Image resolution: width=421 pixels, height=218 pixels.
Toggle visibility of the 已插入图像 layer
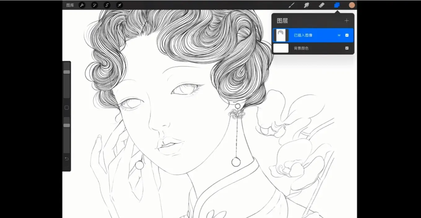click(x=347, y=35)
